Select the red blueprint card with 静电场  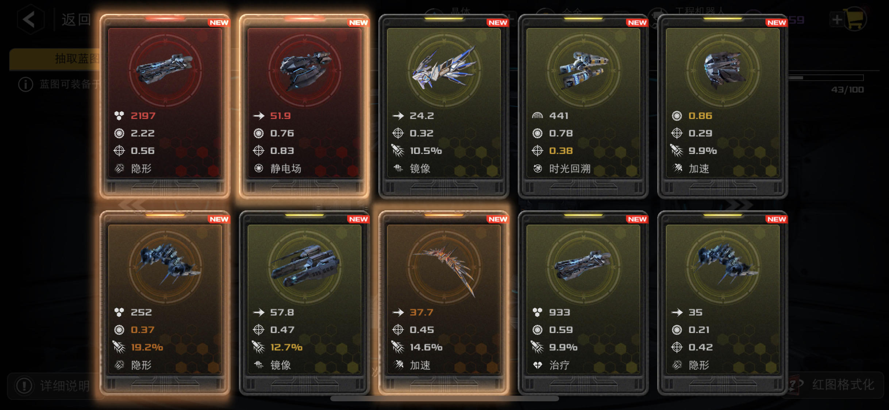pos(304,106)
